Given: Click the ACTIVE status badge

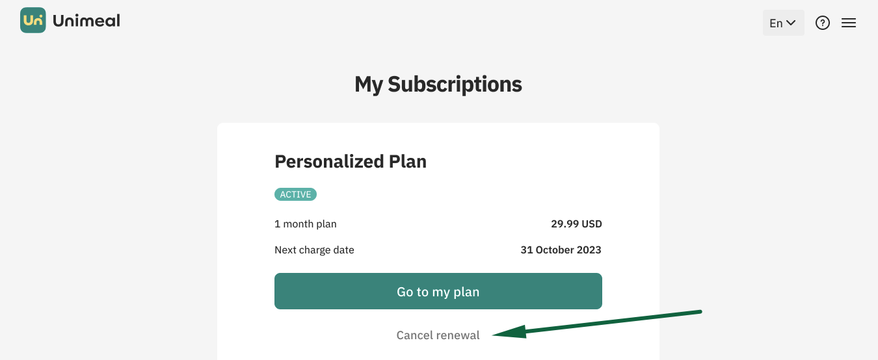Looking at the screenshot, I should coord(295,194).
